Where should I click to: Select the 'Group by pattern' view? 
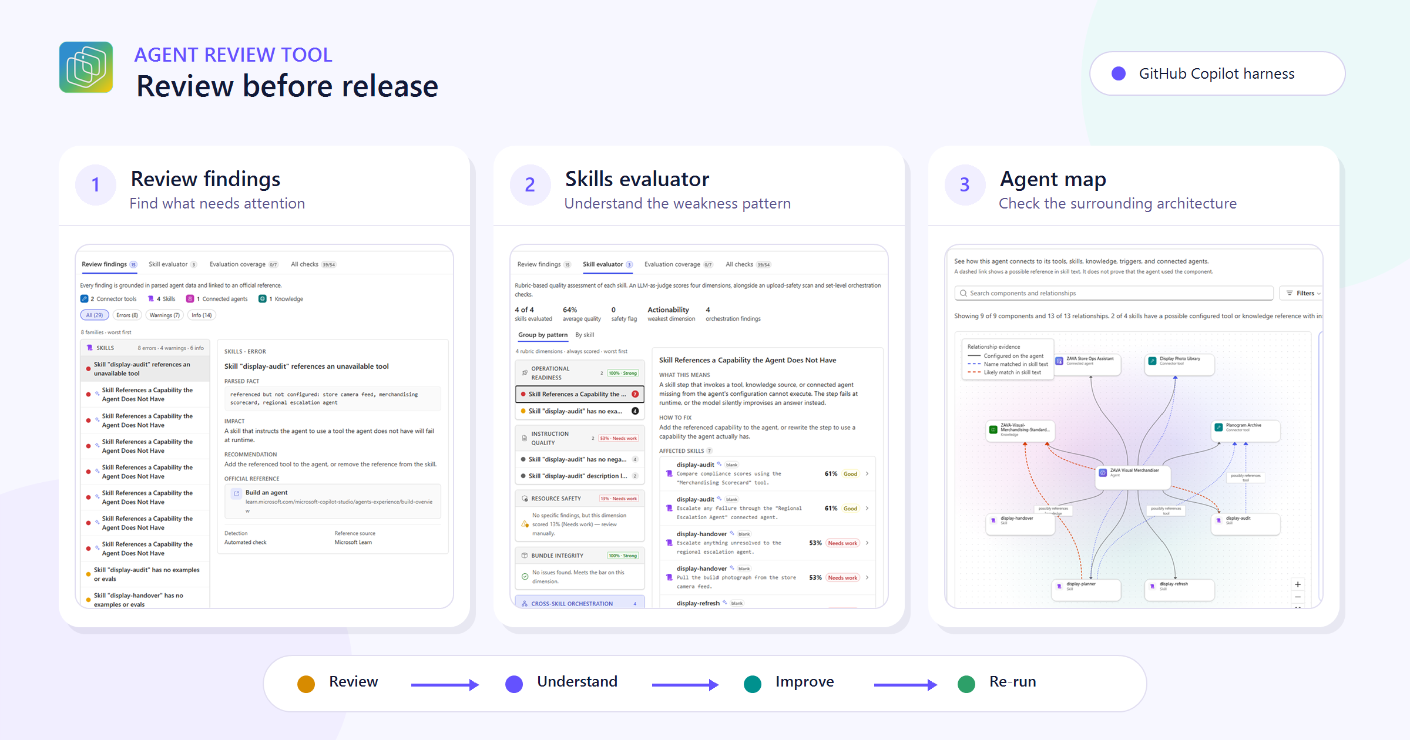click(543, 335)
